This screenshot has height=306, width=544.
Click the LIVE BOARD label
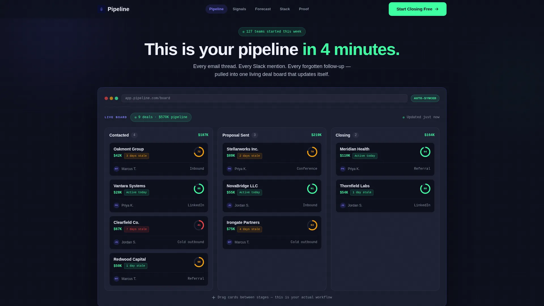coord(116,117)
